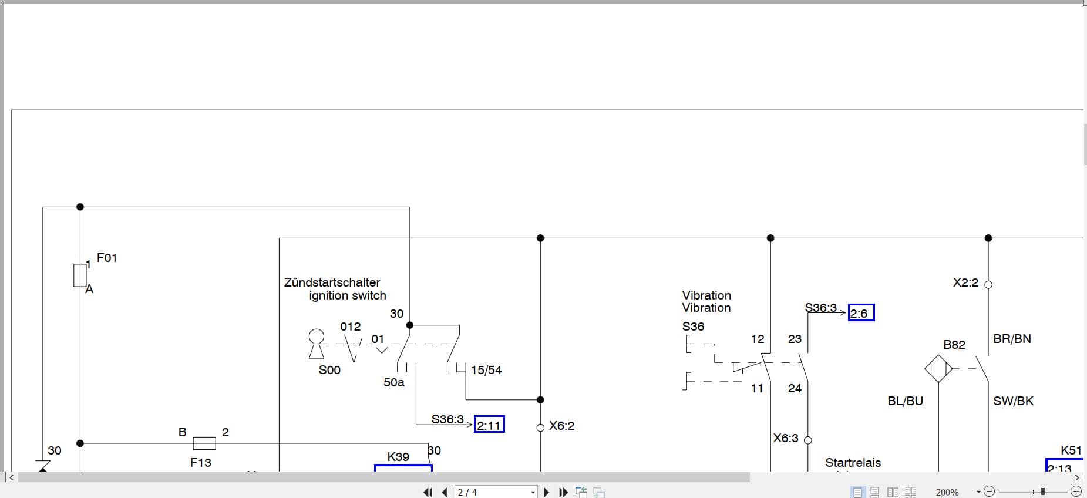Viewport: 1087px width, 498px height.
Task: Click the 50a terminal label
Action: pyautogui.click(x=394, y=382)
